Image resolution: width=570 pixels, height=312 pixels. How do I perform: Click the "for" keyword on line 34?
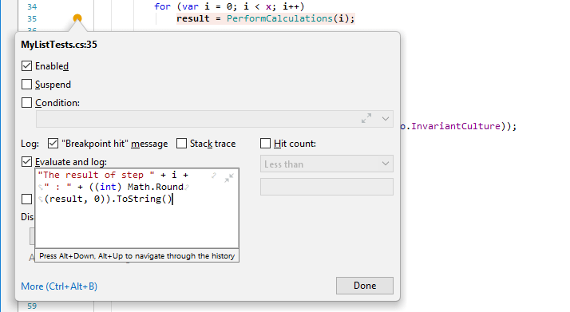tap(162, 6)
